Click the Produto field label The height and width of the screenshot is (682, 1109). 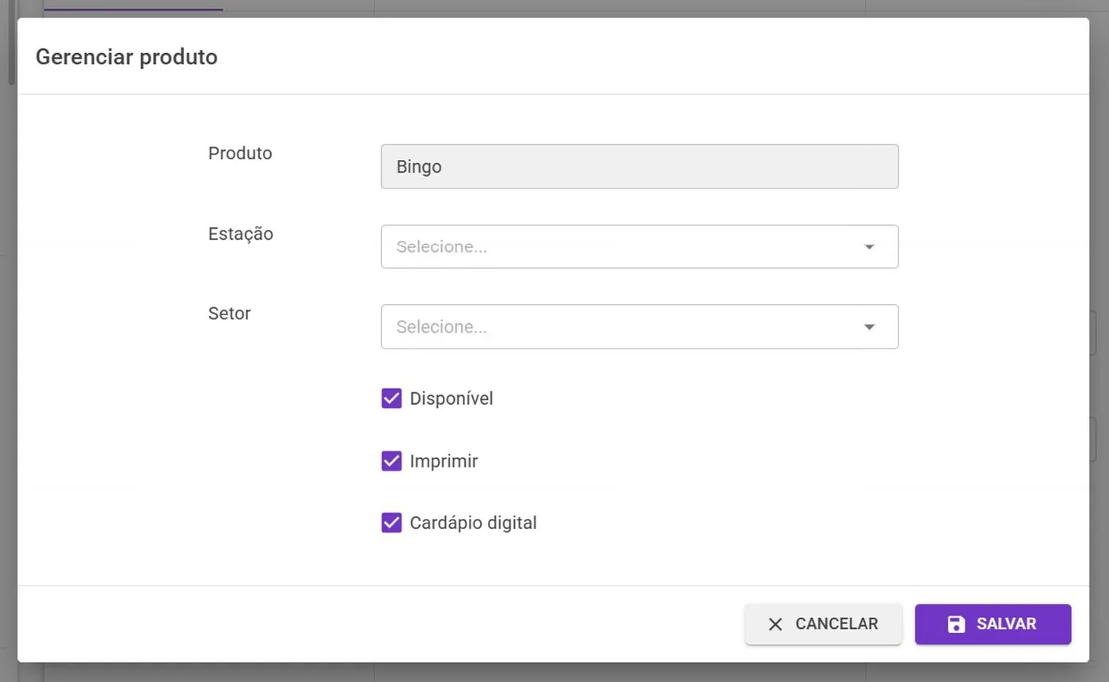point(240,153)
